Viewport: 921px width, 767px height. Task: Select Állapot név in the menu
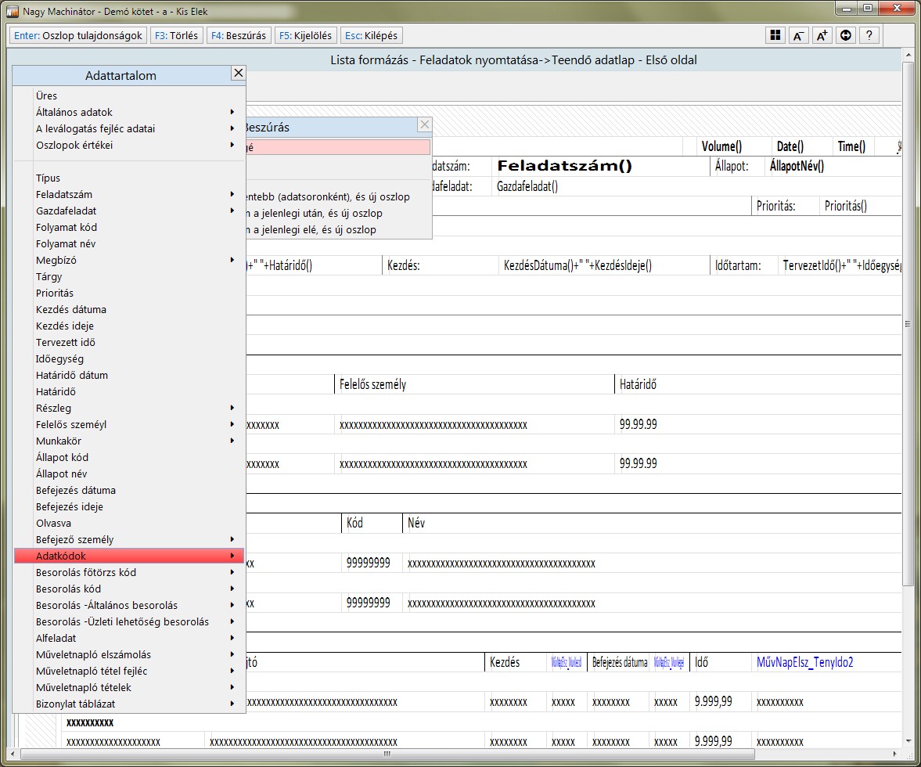(61, 474)
